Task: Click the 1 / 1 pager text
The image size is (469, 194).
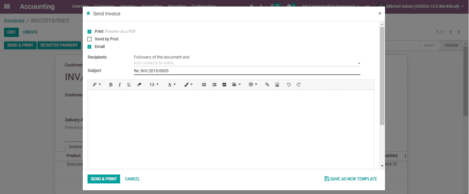Action: pos(440,32)
